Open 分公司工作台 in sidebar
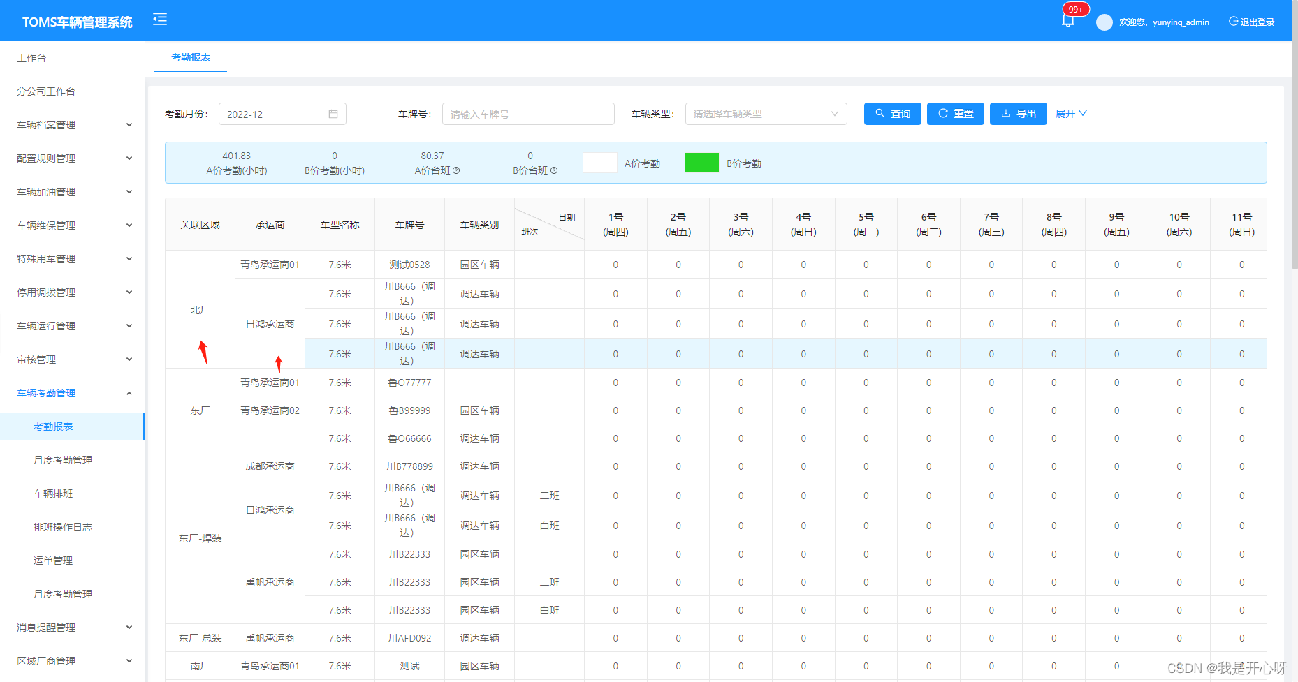 pos(46,91)
